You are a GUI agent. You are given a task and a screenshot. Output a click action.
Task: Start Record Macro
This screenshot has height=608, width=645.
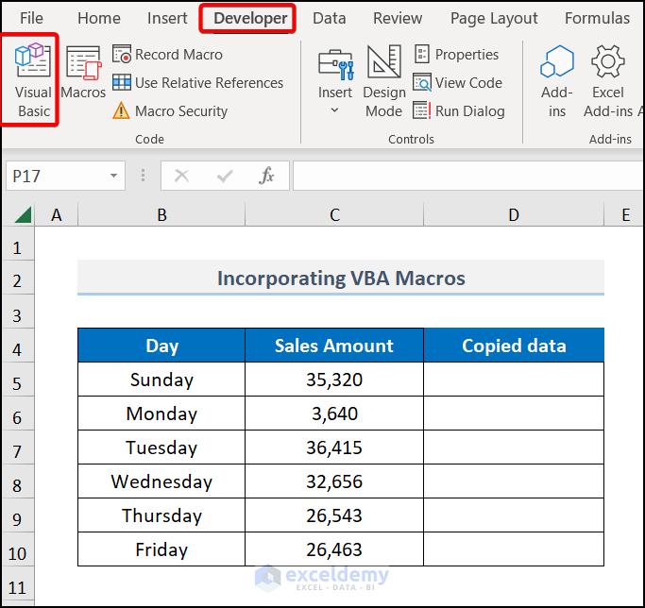tap(168, 55)
